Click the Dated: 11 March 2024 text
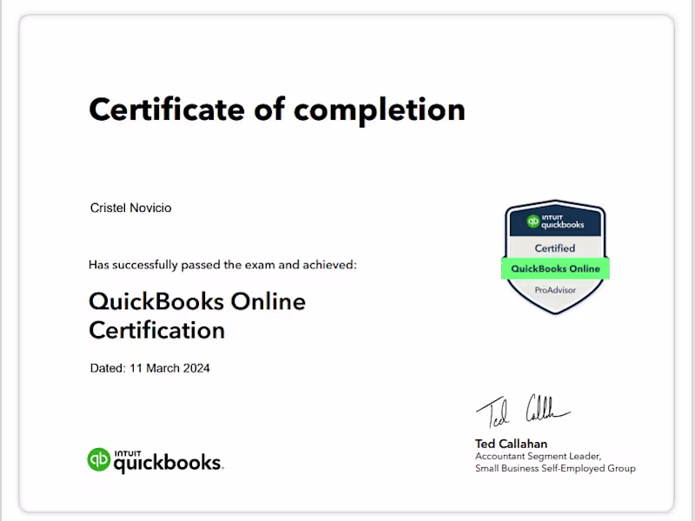The width and height of the screenshot is (695, 521). 149,368
